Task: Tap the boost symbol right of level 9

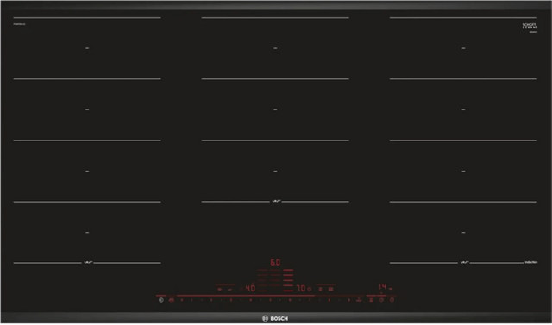Action: click(359, 300)
